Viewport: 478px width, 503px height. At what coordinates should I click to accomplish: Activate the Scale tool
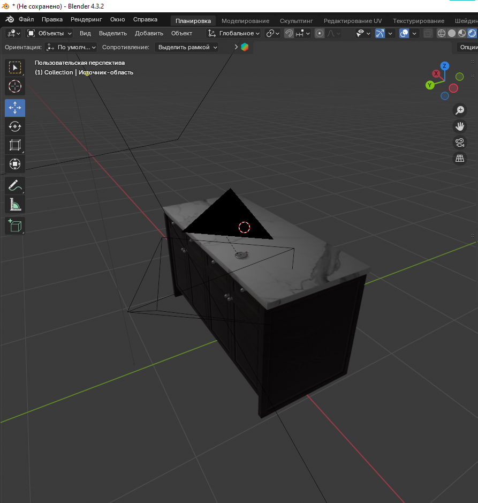[x=15, y=145]
